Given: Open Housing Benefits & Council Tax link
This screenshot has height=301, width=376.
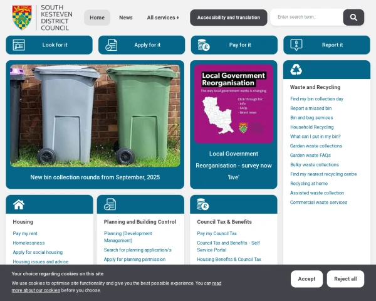Looking at the screenshot, I should coord(229,259).
